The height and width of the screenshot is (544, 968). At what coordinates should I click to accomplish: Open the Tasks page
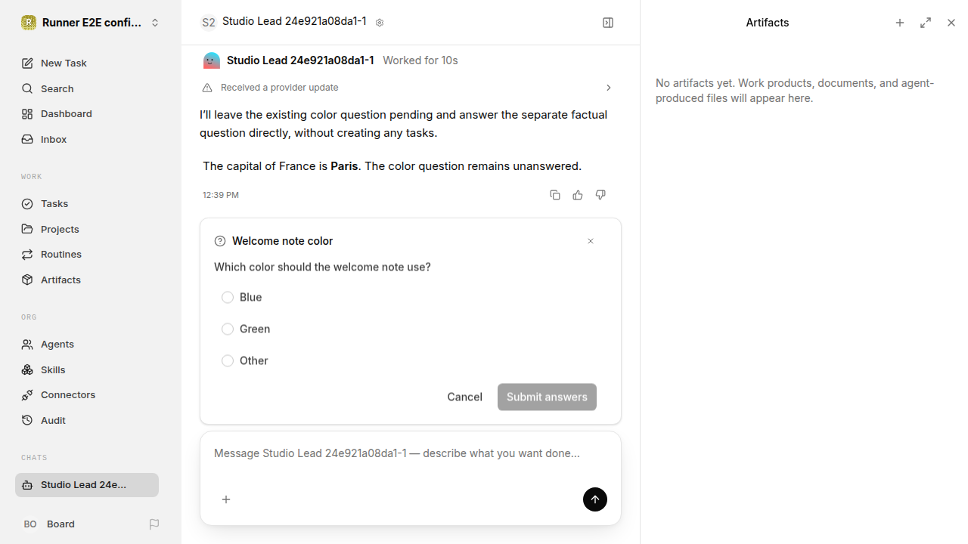point(87,204)
